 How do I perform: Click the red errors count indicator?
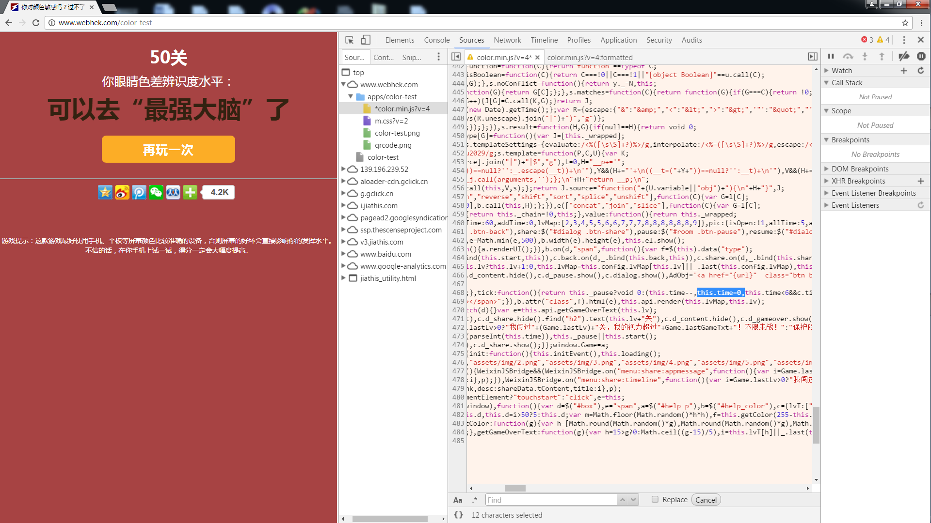pyautogui.click(x=867, y=40)
